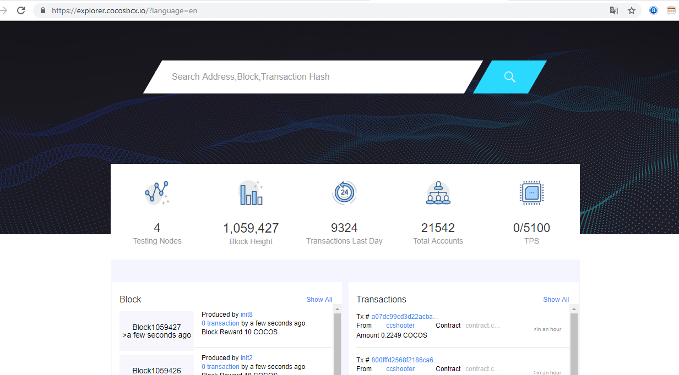Click the browser reload page icon
The height and width of the screenshot is (375, 679).
21,10
